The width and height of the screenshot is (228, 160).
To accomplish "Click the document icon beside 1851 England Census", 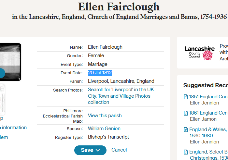I will click(186, 97).
